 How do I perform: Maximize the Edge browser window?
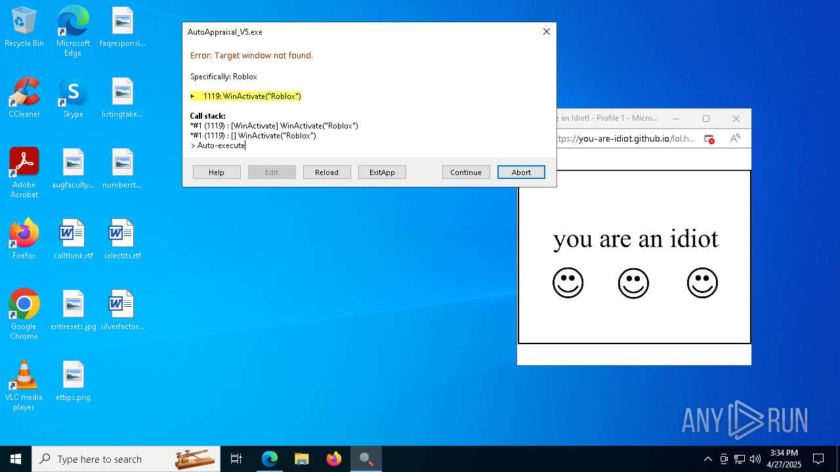pos(706,119)
